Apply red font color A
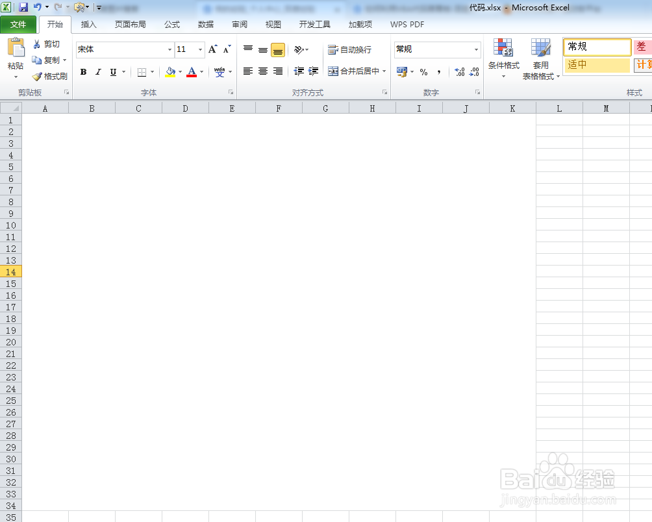 [x=192, y=72]
